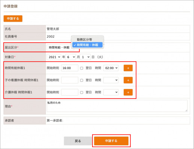Click 第一承認者: text
194x149 pixels.
click(x=55, y=121)
